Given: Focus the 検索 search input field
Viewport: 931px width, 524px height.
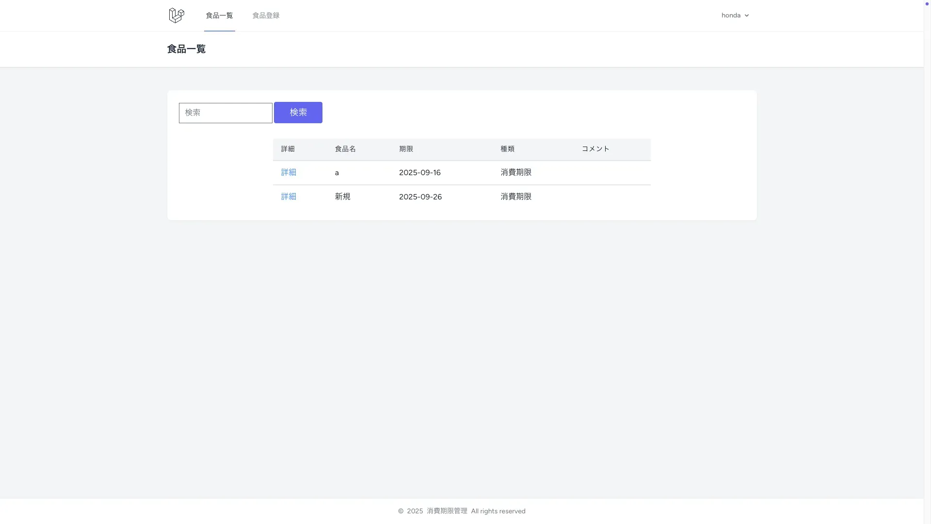Looking at the screenshot, I should click(x=225, y=113).
